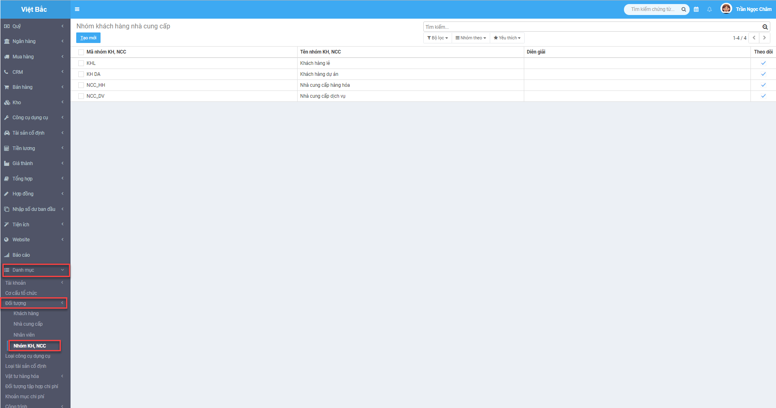Tick the select-all checkbox in table header

tap(81, 52)
